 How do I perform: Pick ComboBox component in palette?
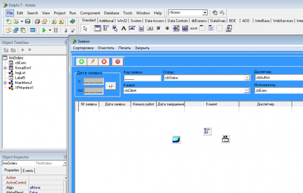pos(185,29)
